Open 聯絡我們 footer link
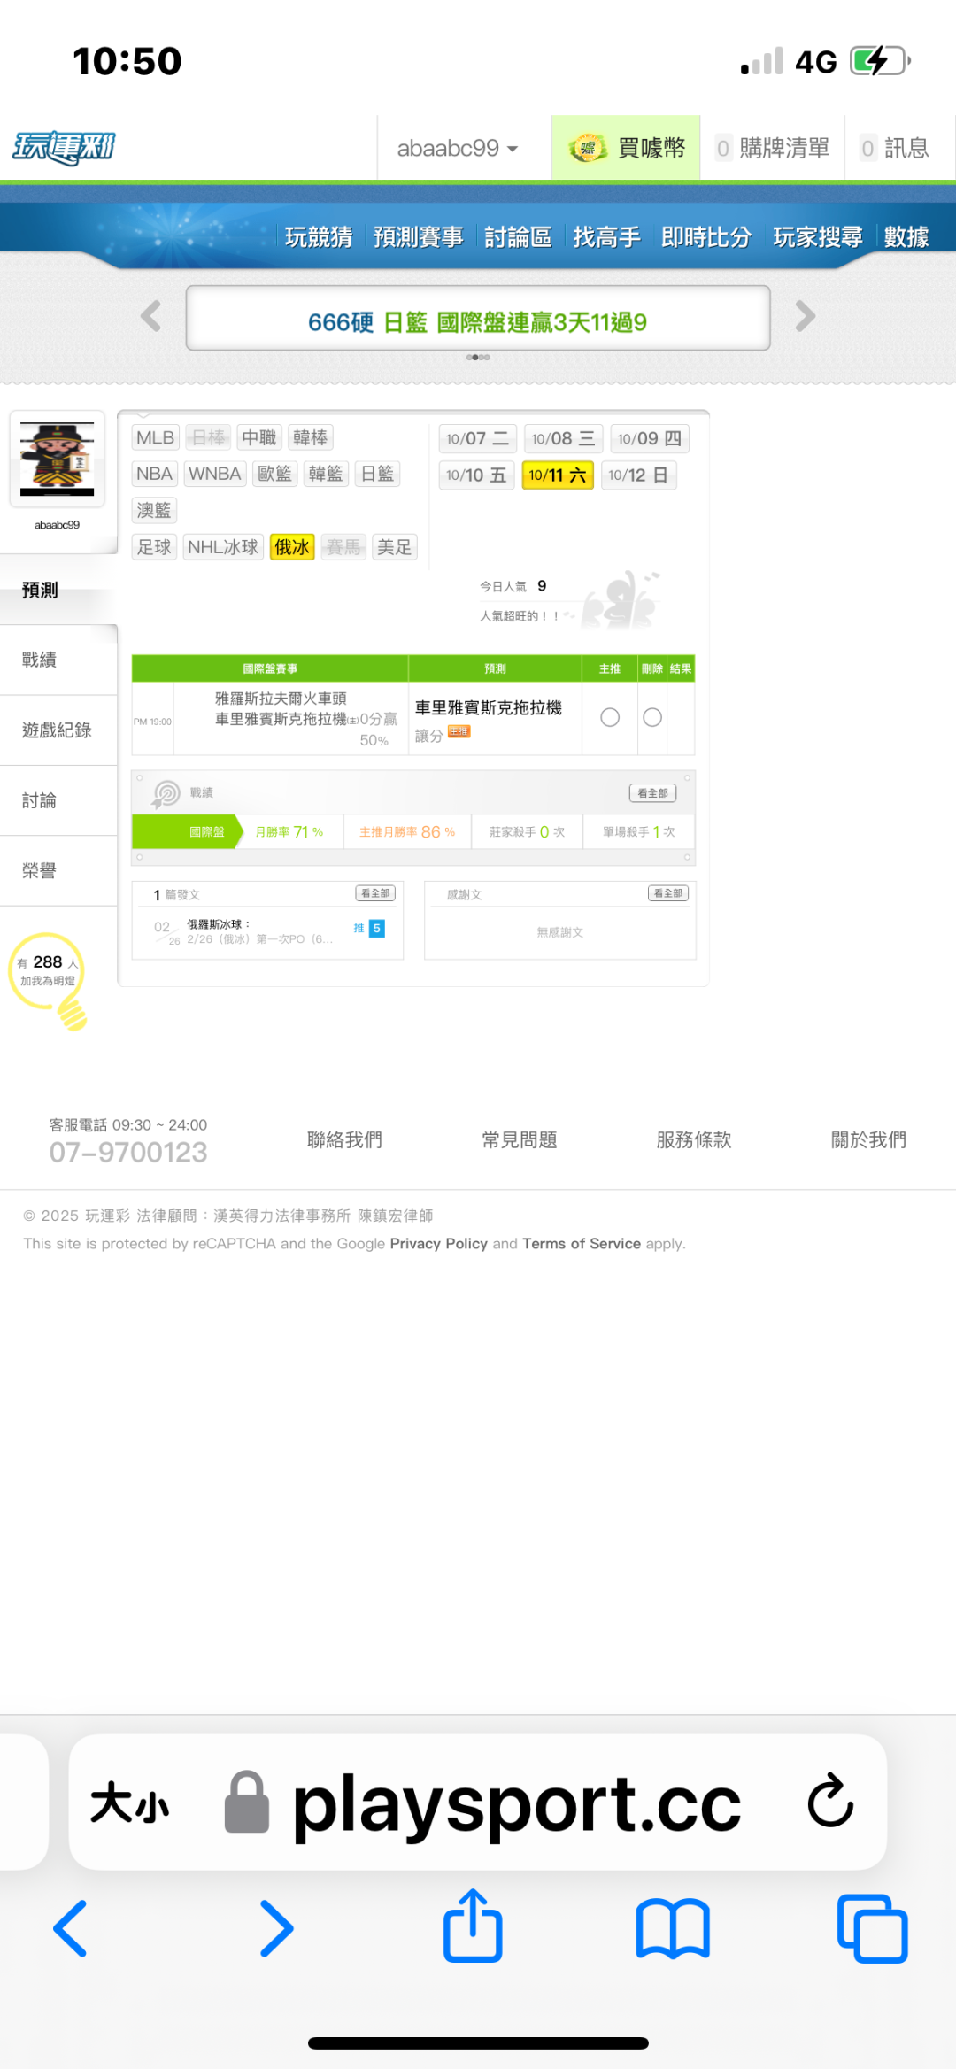 tap(344, 1139)
